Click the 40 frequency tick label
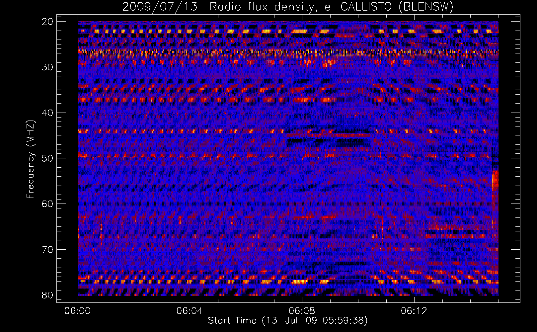The height and width of the screenshot is (332, 537). coord(47,113)
